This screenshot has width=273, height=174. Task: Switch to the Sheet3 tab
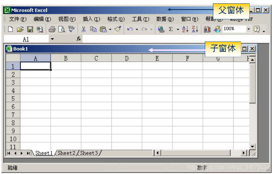89,153
